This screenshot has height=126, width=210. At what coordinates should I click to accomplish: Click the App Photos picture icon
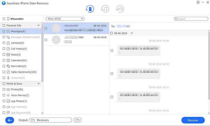(8, 101)
